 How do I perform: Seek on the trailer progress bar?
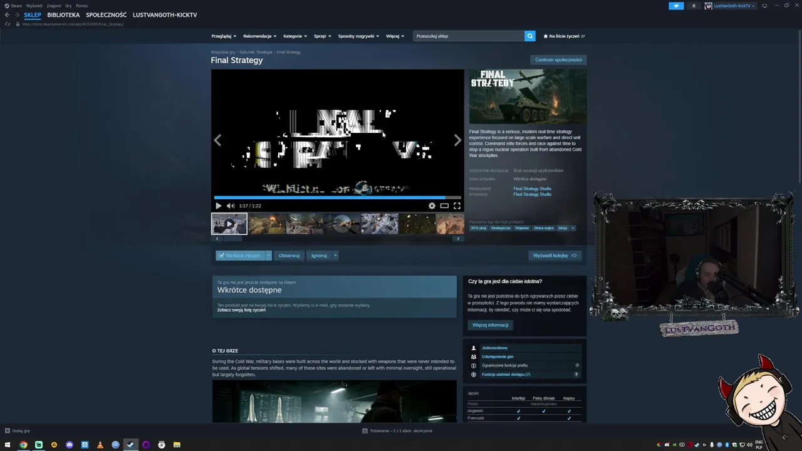click(338, 197)
